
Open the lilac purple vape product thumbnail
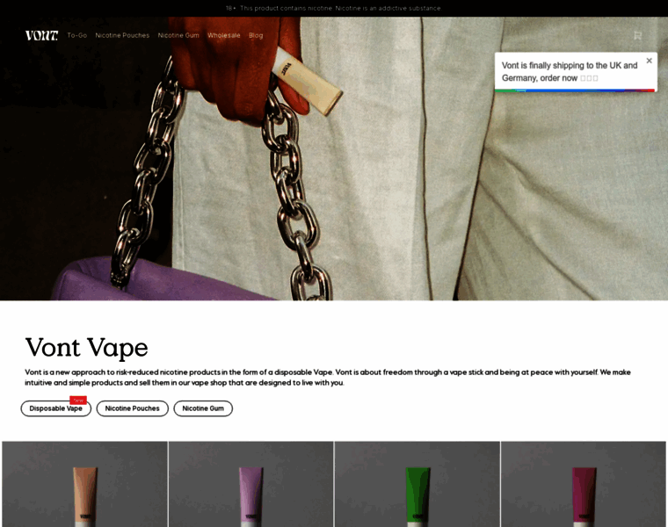click(250, 484)
